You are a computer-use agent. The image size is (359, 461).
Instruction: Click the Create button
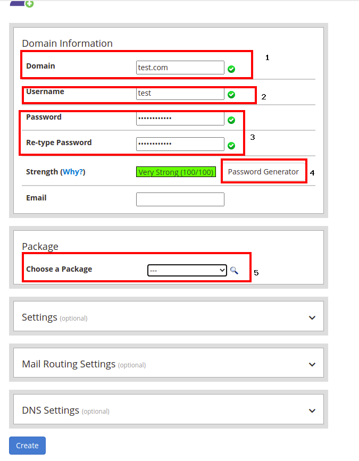pos(27,446)
